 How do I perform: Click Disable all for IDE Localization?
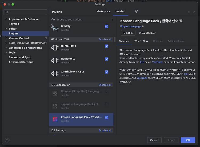click(x=105, y=85)
